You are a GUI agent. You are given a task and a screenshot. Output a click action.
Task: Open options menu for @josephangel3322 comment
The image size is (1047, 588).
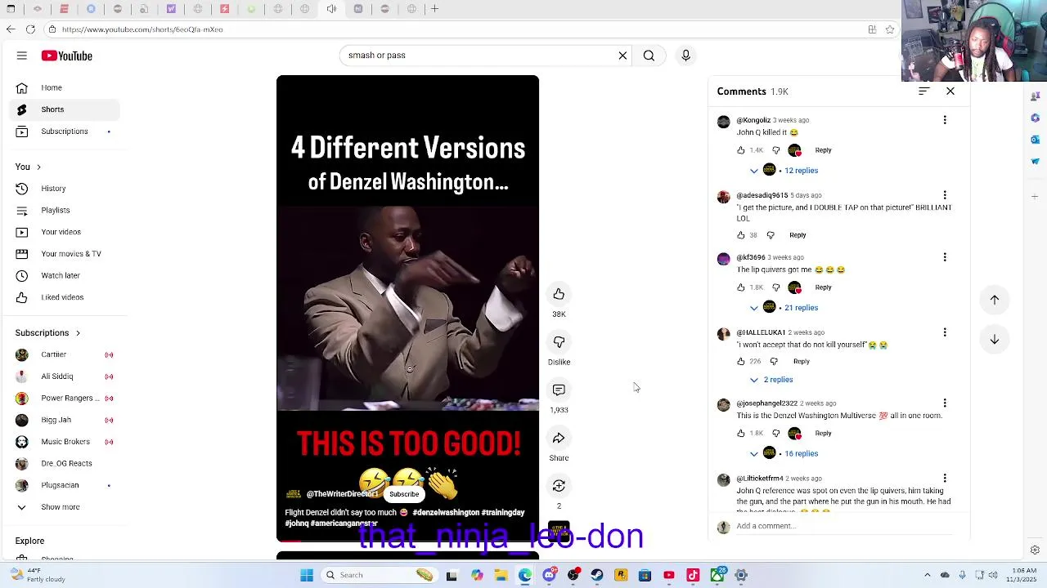[945, 403]
